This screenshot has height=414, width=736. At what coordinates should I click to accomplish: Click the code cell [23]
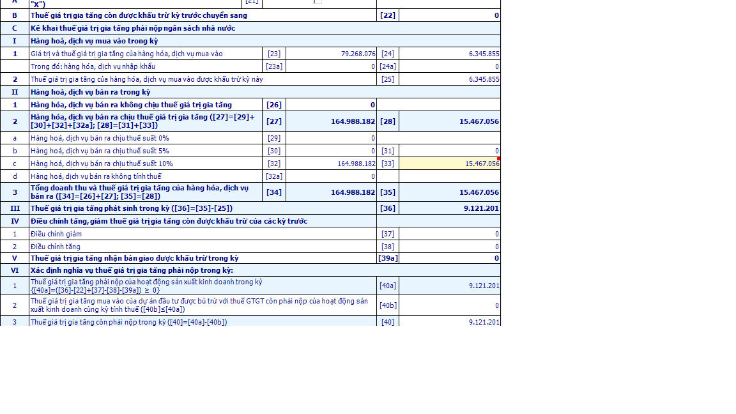click(274, 54)
